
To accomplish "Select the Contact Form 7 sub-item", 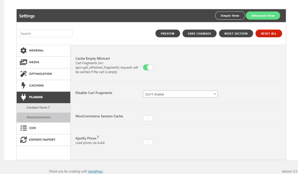I will (43, 108).
